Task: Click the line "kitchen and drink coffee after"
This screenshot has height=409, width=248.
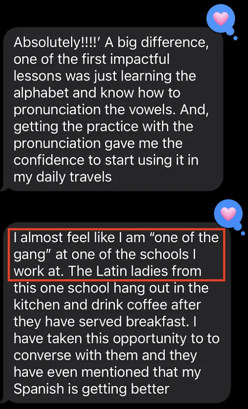Action: click(x=107, y=305)
